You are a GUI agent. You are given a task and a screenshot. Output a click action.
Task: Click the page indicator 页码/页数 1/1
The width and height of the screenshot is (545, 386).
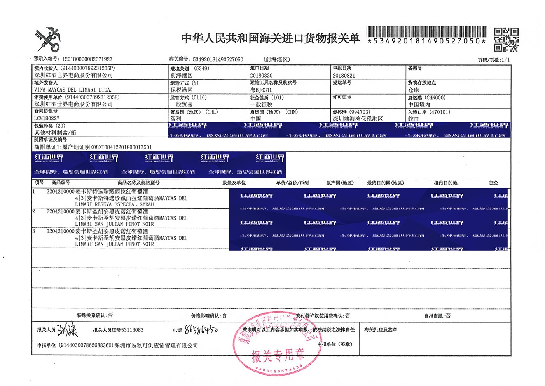(493, 60)
